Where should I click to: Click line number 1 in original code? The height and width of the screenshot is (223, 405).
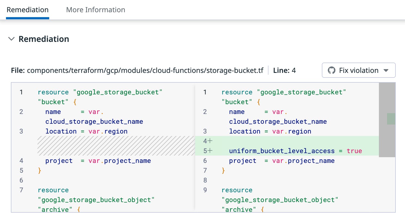[x=21, y=92]
